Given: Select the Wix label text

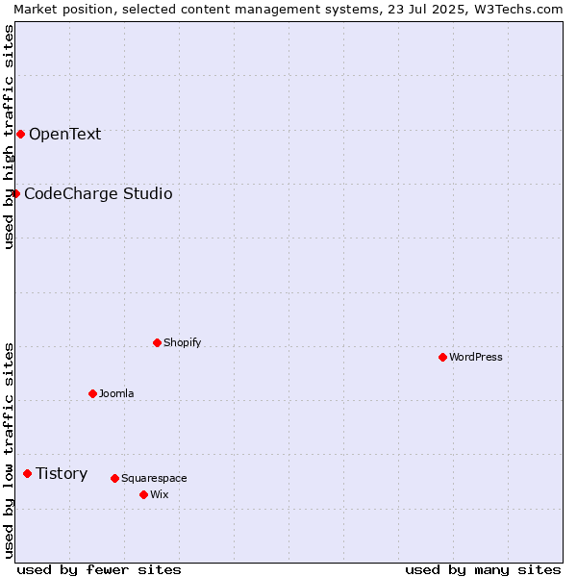Looking at the screenshot, I should click(x=160, y=494).
